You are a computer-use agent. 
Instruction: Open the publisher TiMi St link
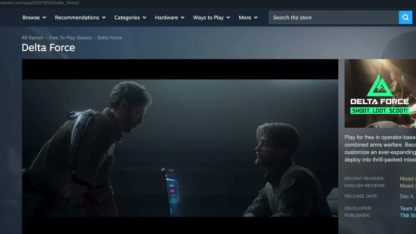pos(408,216)
